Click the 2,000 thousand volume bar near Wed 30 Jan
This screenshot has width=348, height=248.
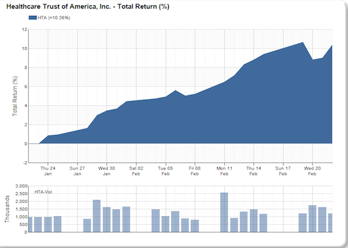pos(96,216)
